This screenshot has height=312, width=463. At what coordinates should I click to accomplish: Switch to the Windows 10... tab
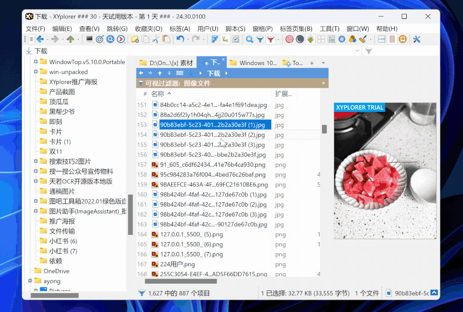coord(254,63)
